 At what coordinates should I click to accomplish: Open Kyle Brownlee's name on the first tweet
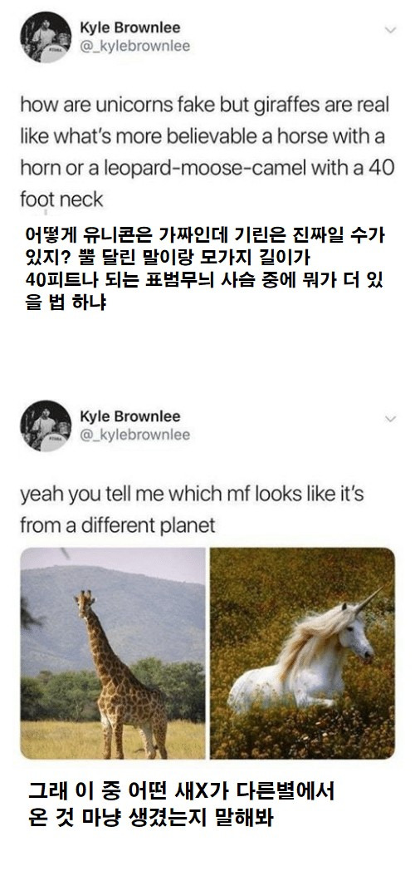click(129, 27)
